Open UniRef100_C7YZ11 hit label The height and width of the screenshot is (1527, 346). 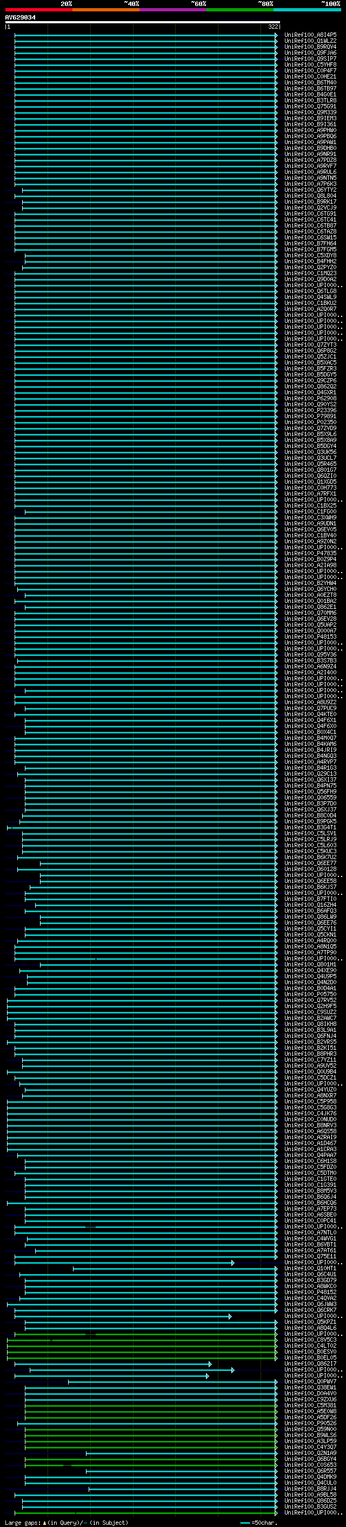pyautogui.click(x=310, y=1060)
